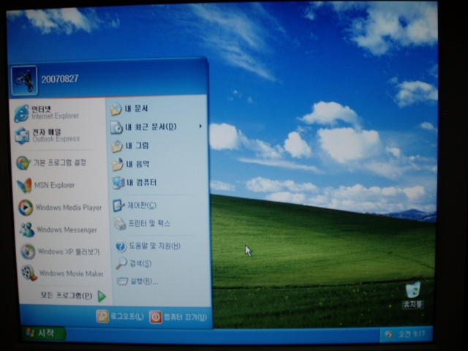Click the 내 컴퓨터 icon
Screen dimensions: 468x351
click(118, 183)
